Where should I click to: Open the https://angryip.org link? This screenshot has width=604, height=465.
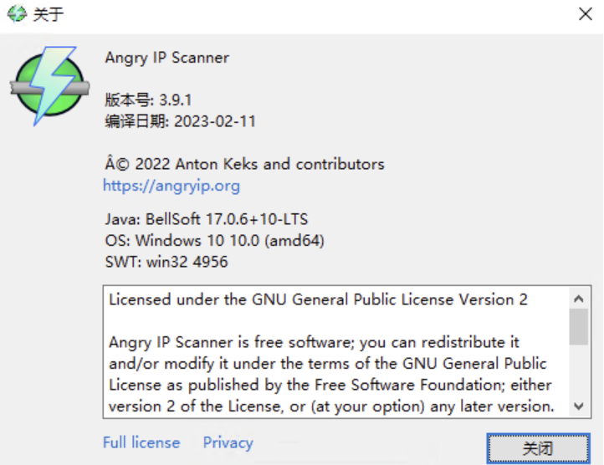pyautogui.click(x=171, y=186)
